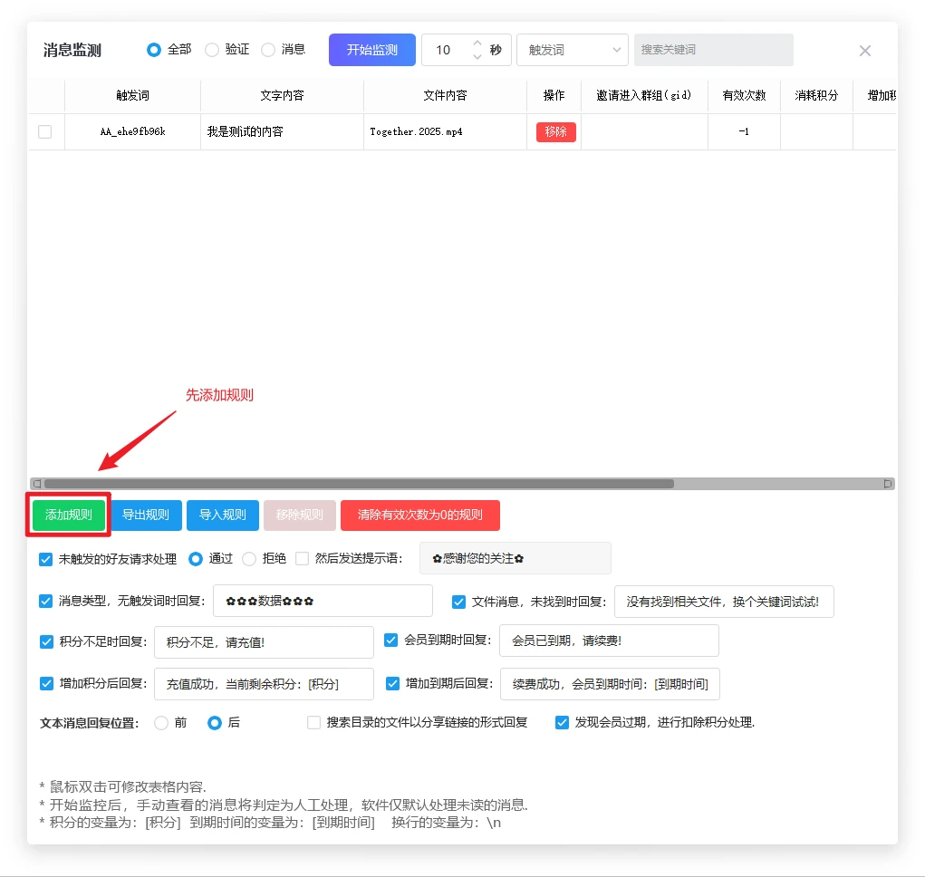Click the horizontal scrollbar right arrow
The height and width of the screenshot is (877, 925).
pos(889,484)
